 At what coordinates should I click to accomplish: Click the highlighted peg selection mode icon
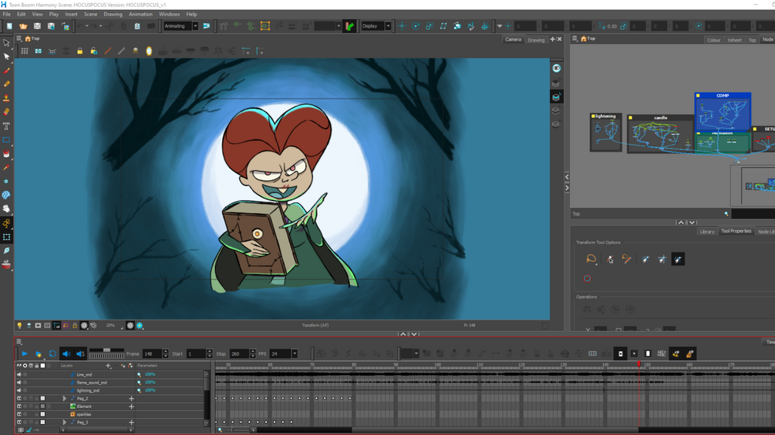[678, 259]
